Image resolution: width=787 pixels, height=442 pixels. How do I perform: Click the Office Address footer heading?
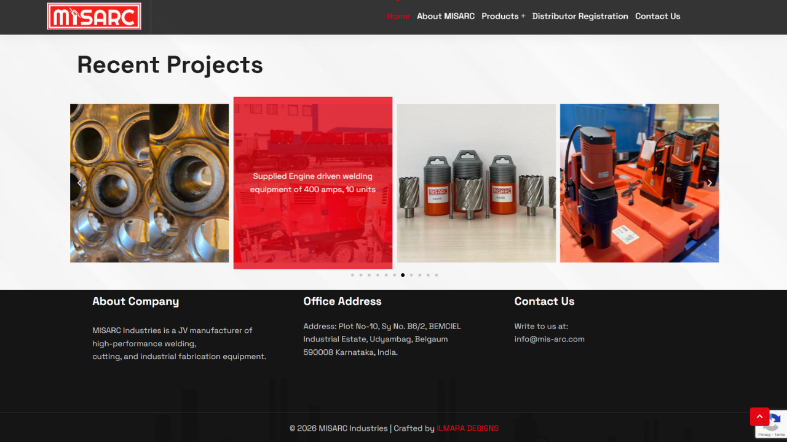tap(342, 301)
